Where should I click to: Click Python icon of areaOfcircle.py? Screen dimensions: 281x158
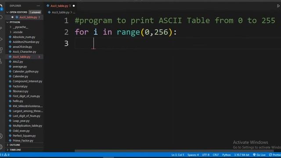point(10,47)
